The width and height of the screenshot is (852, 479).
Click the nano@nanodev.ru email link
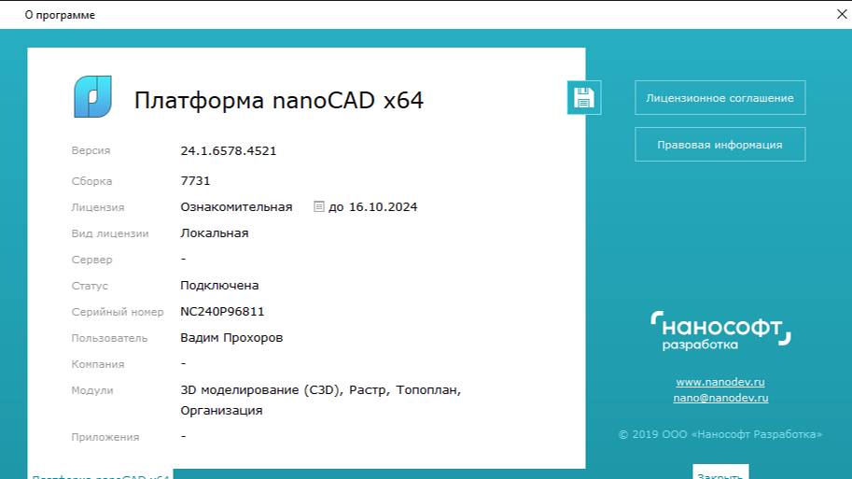tap(720, 398)
